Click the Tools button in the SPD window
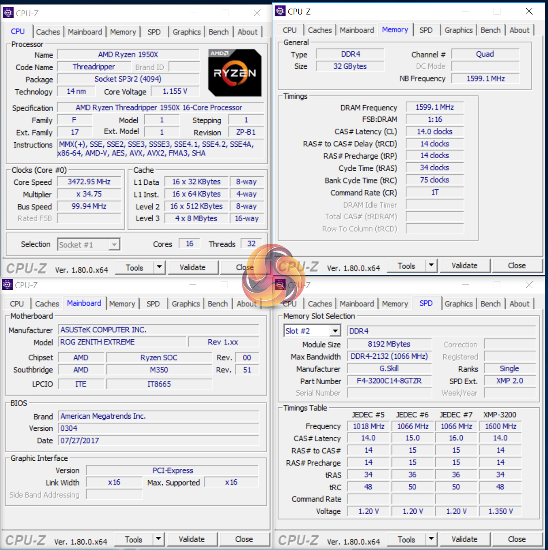This screenshot has width=548, height=550. click(406, 539)
